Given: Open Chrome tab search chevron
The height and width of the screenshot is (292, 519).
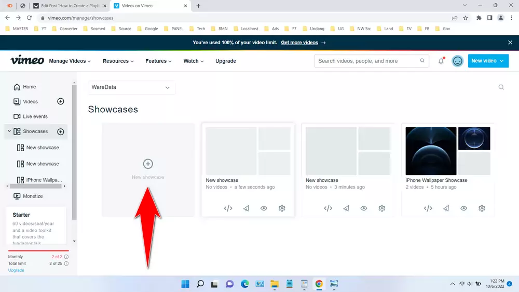Looking at the screenshot, I should click(x=465, y=6).
